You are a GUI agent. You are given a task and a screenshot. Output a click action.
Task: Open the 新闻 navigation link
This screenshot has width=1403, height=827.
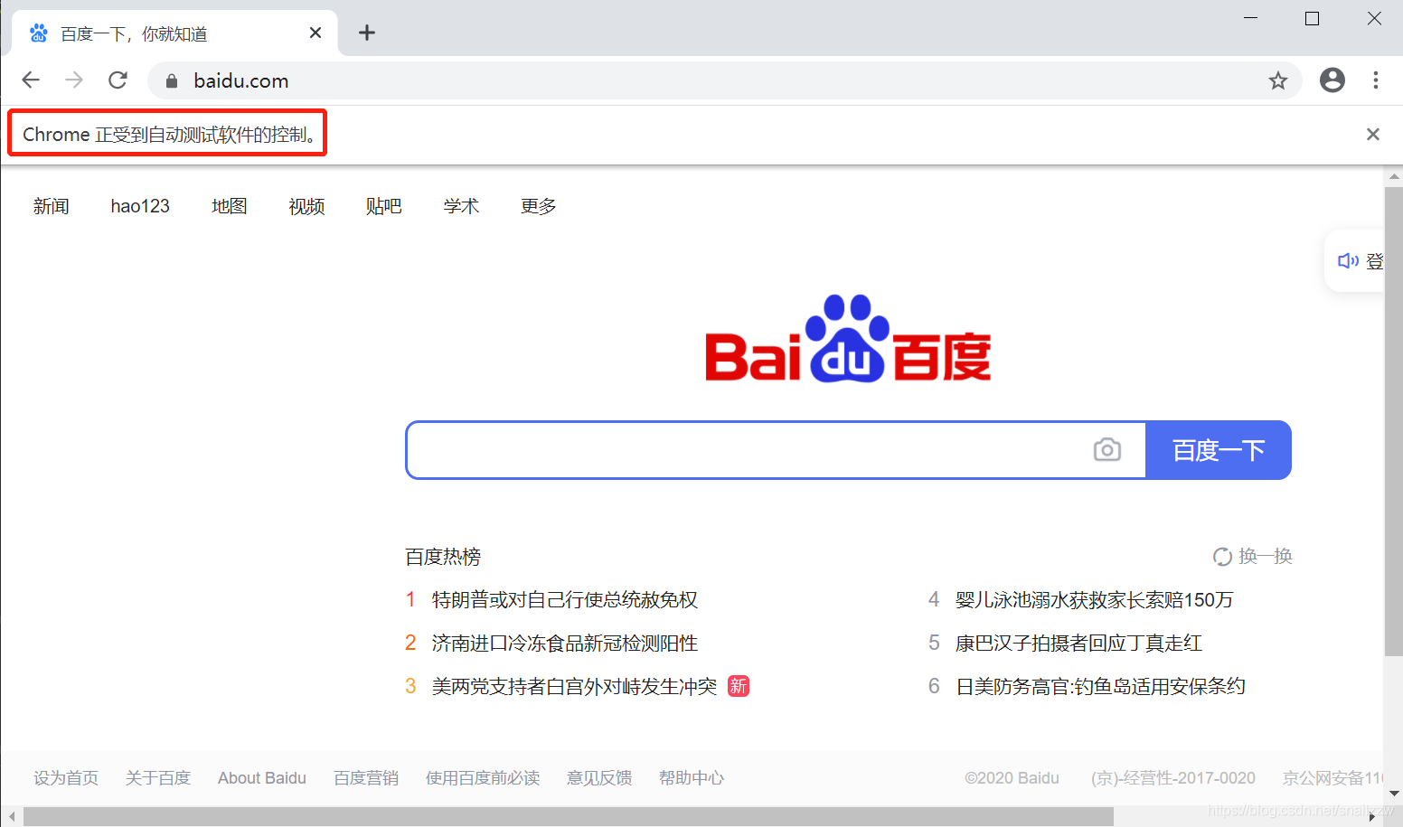coord(52,206)
